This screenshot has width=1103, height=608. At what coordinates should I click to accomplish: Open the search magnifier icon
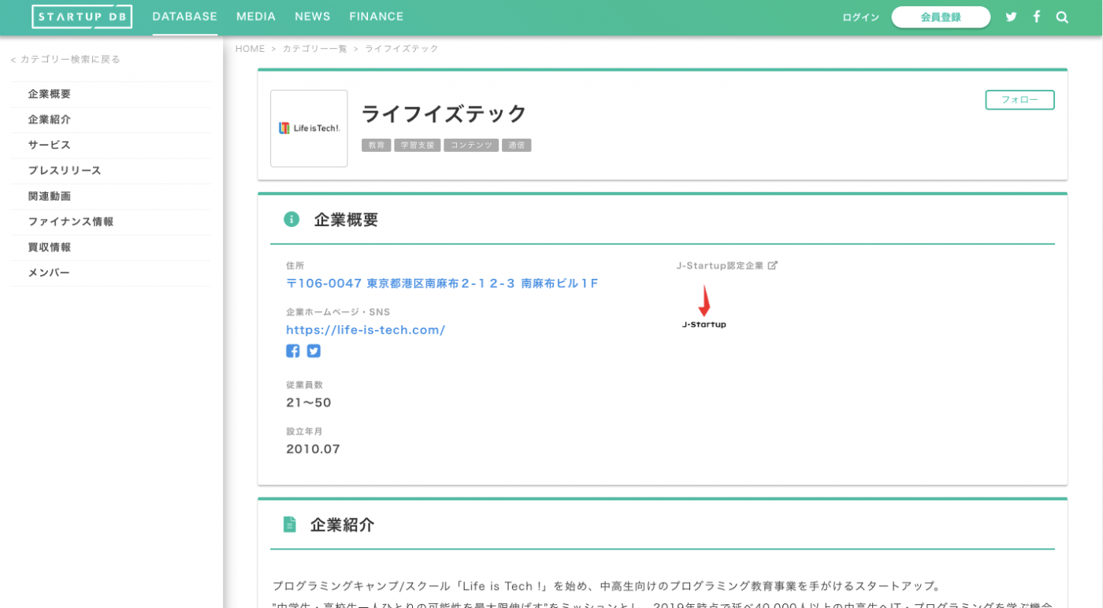point(1062,17)
